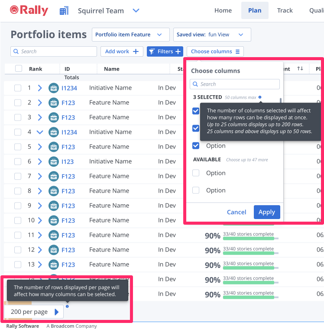
Task: Expand row 2 Feature chevron
Action: tap(40, 103)
